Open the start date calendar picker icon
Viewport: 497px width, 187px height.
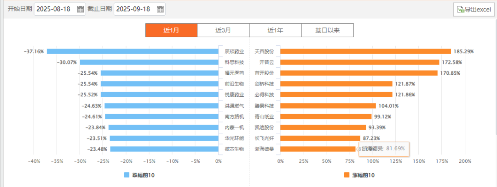[81, 9]
